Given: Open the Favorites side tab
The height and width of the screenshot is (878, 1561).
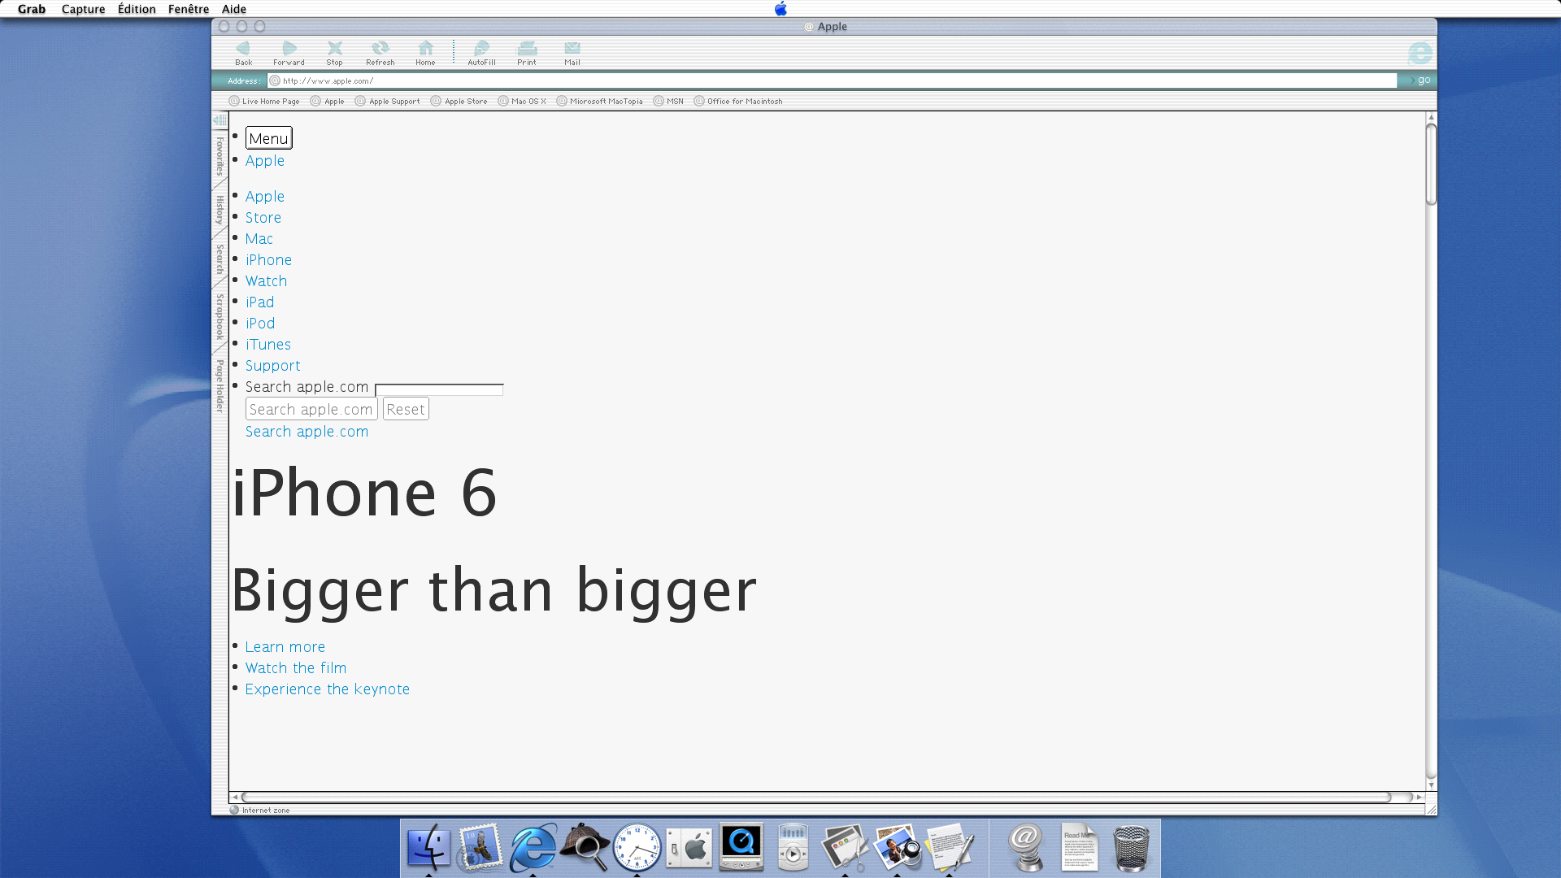Looking at the screenshot, I should tap(220, 156).
